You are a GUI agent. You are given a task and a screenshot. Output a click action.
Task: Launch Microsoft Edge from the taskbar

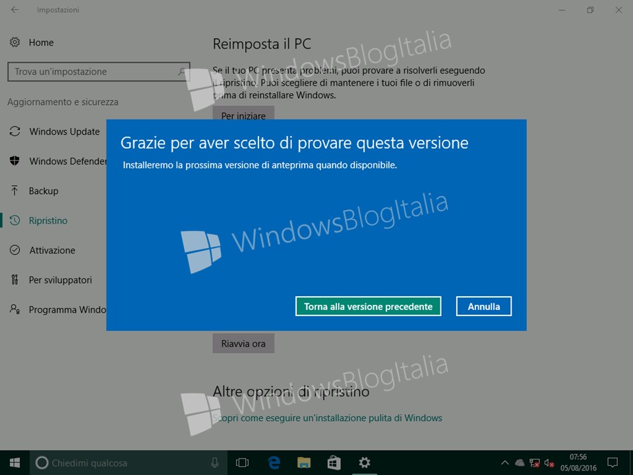click(274, 462)
